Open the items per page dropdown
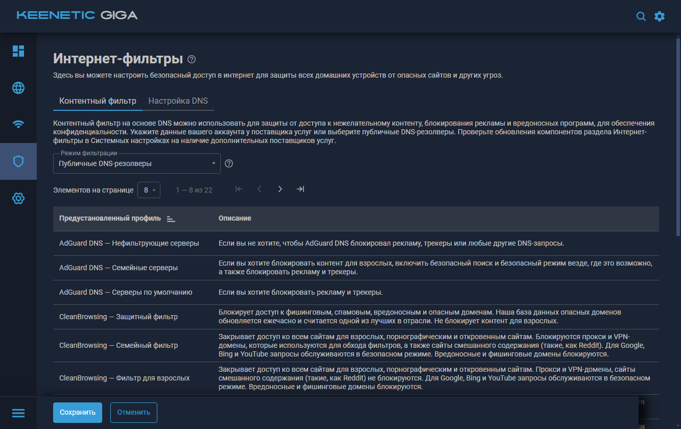Screen dimensions: 681x429 click(149, 190)
